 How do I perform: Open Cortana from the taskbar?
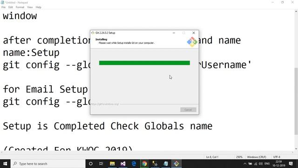click(x=91, y=164)
